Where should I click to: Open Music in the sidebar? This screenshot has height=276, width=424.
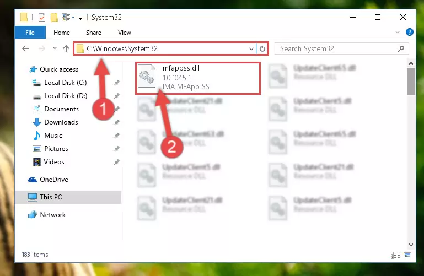click(x=53, y=136)
